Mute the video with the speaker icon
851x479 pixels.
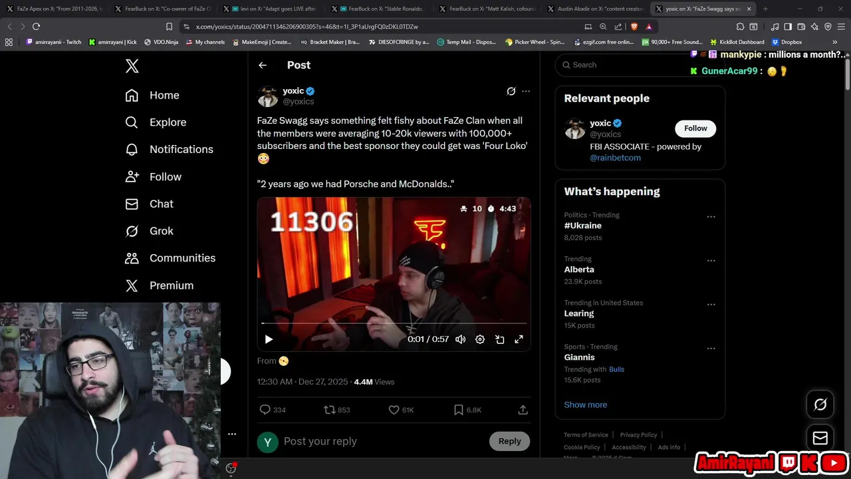(460, 339)
